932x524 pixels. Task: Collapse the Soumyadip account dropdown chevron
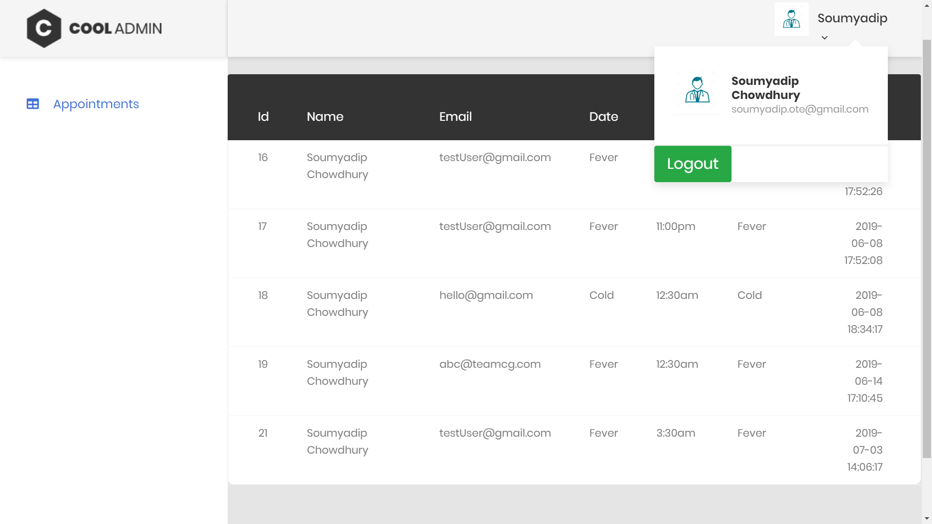click(824, 38)
